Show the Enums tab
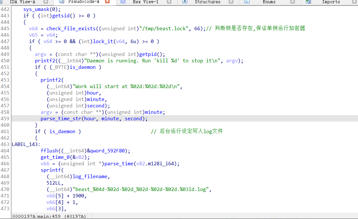Image resolution: width=358 pixels, height=219 pixels. pos(269,2)
